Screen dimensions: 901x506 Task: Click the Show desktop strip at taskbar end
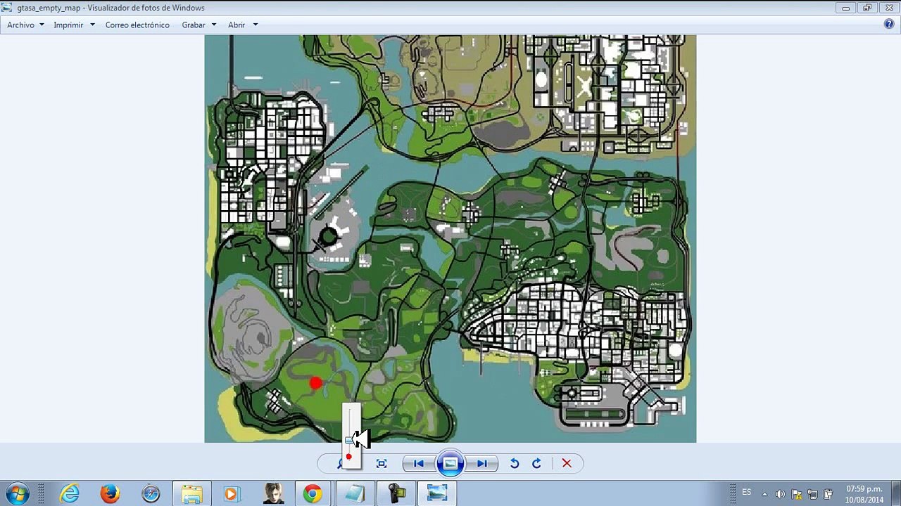(x=895, y=494)
